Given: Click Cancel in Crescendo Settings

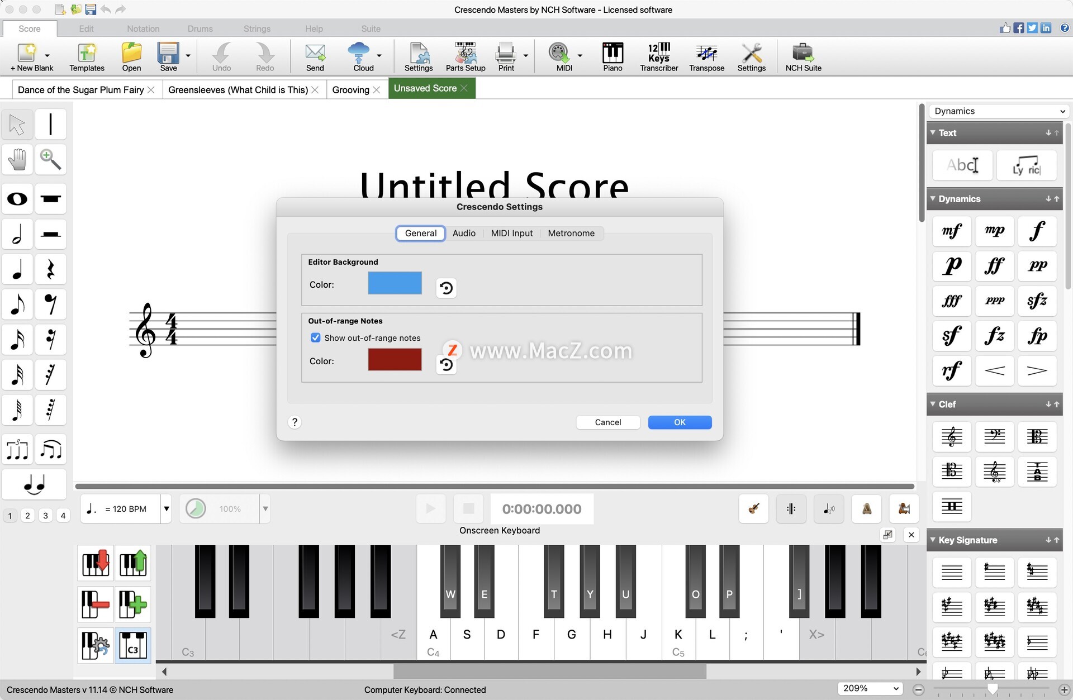Looking at the screenshot, I should 608,422.
